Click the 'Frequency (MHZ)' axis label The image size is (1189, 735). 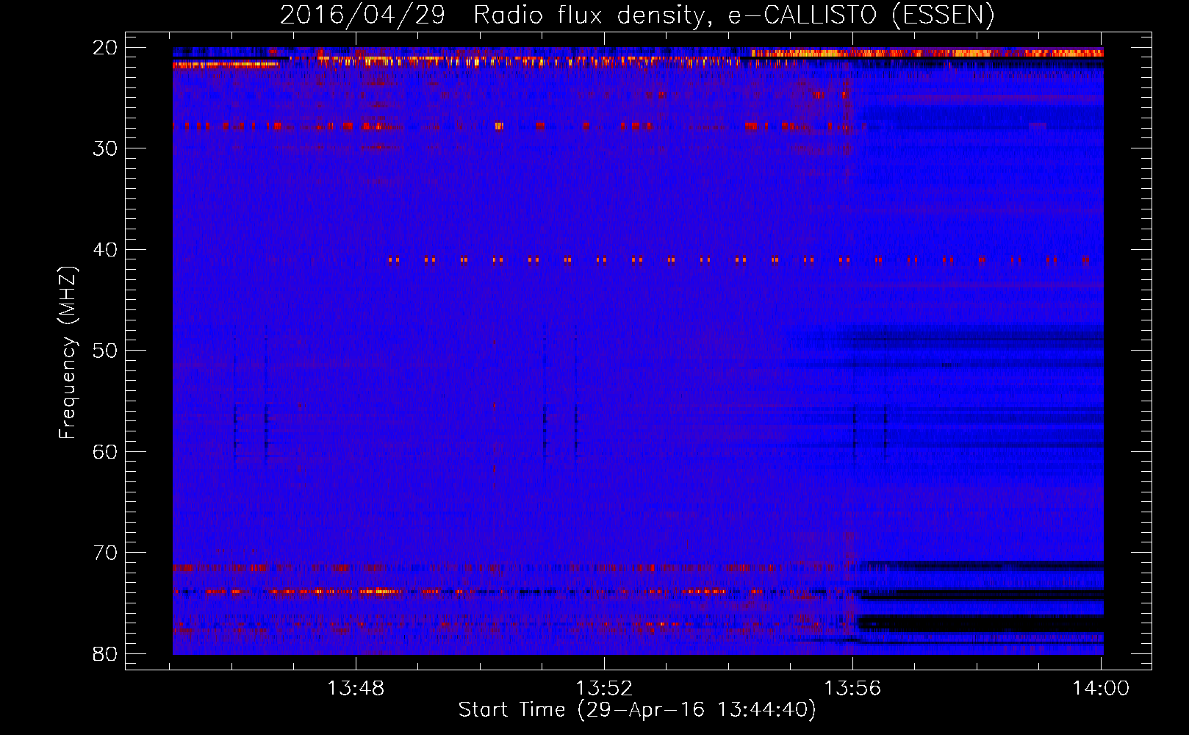click(68, 353)
